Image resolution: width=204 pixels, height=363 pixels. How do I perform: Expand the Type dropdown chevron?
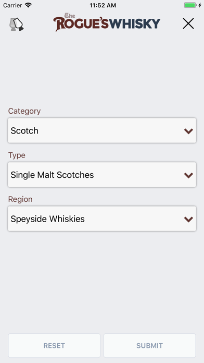coord(188,175)
